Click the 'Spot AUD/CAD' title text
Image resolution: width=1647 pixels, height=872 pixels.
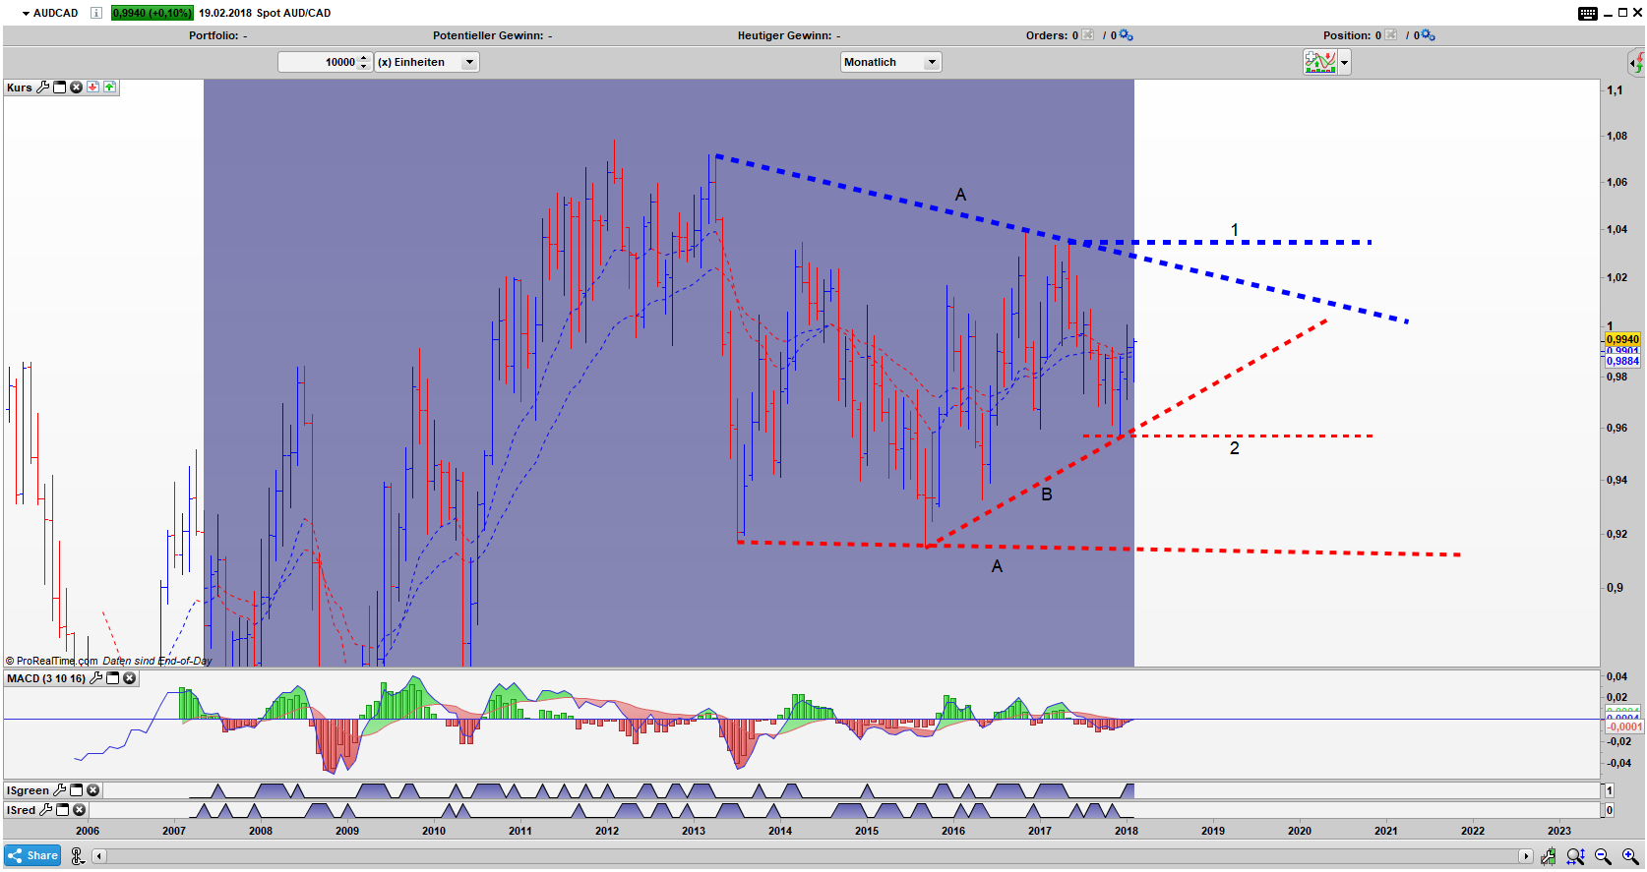(294, 13)
